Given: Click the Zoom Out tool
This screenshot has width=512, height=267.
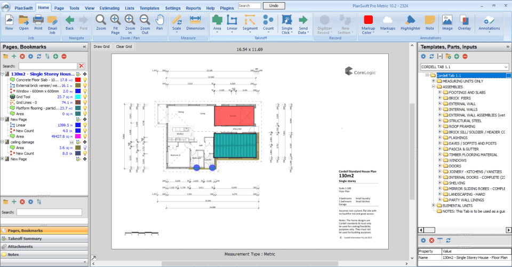Looking at the screenshot, I should (x=145, y=25).
